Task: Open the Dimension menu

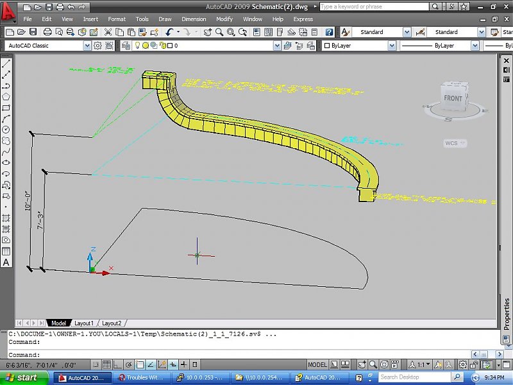Action: (x=194, y=19)
